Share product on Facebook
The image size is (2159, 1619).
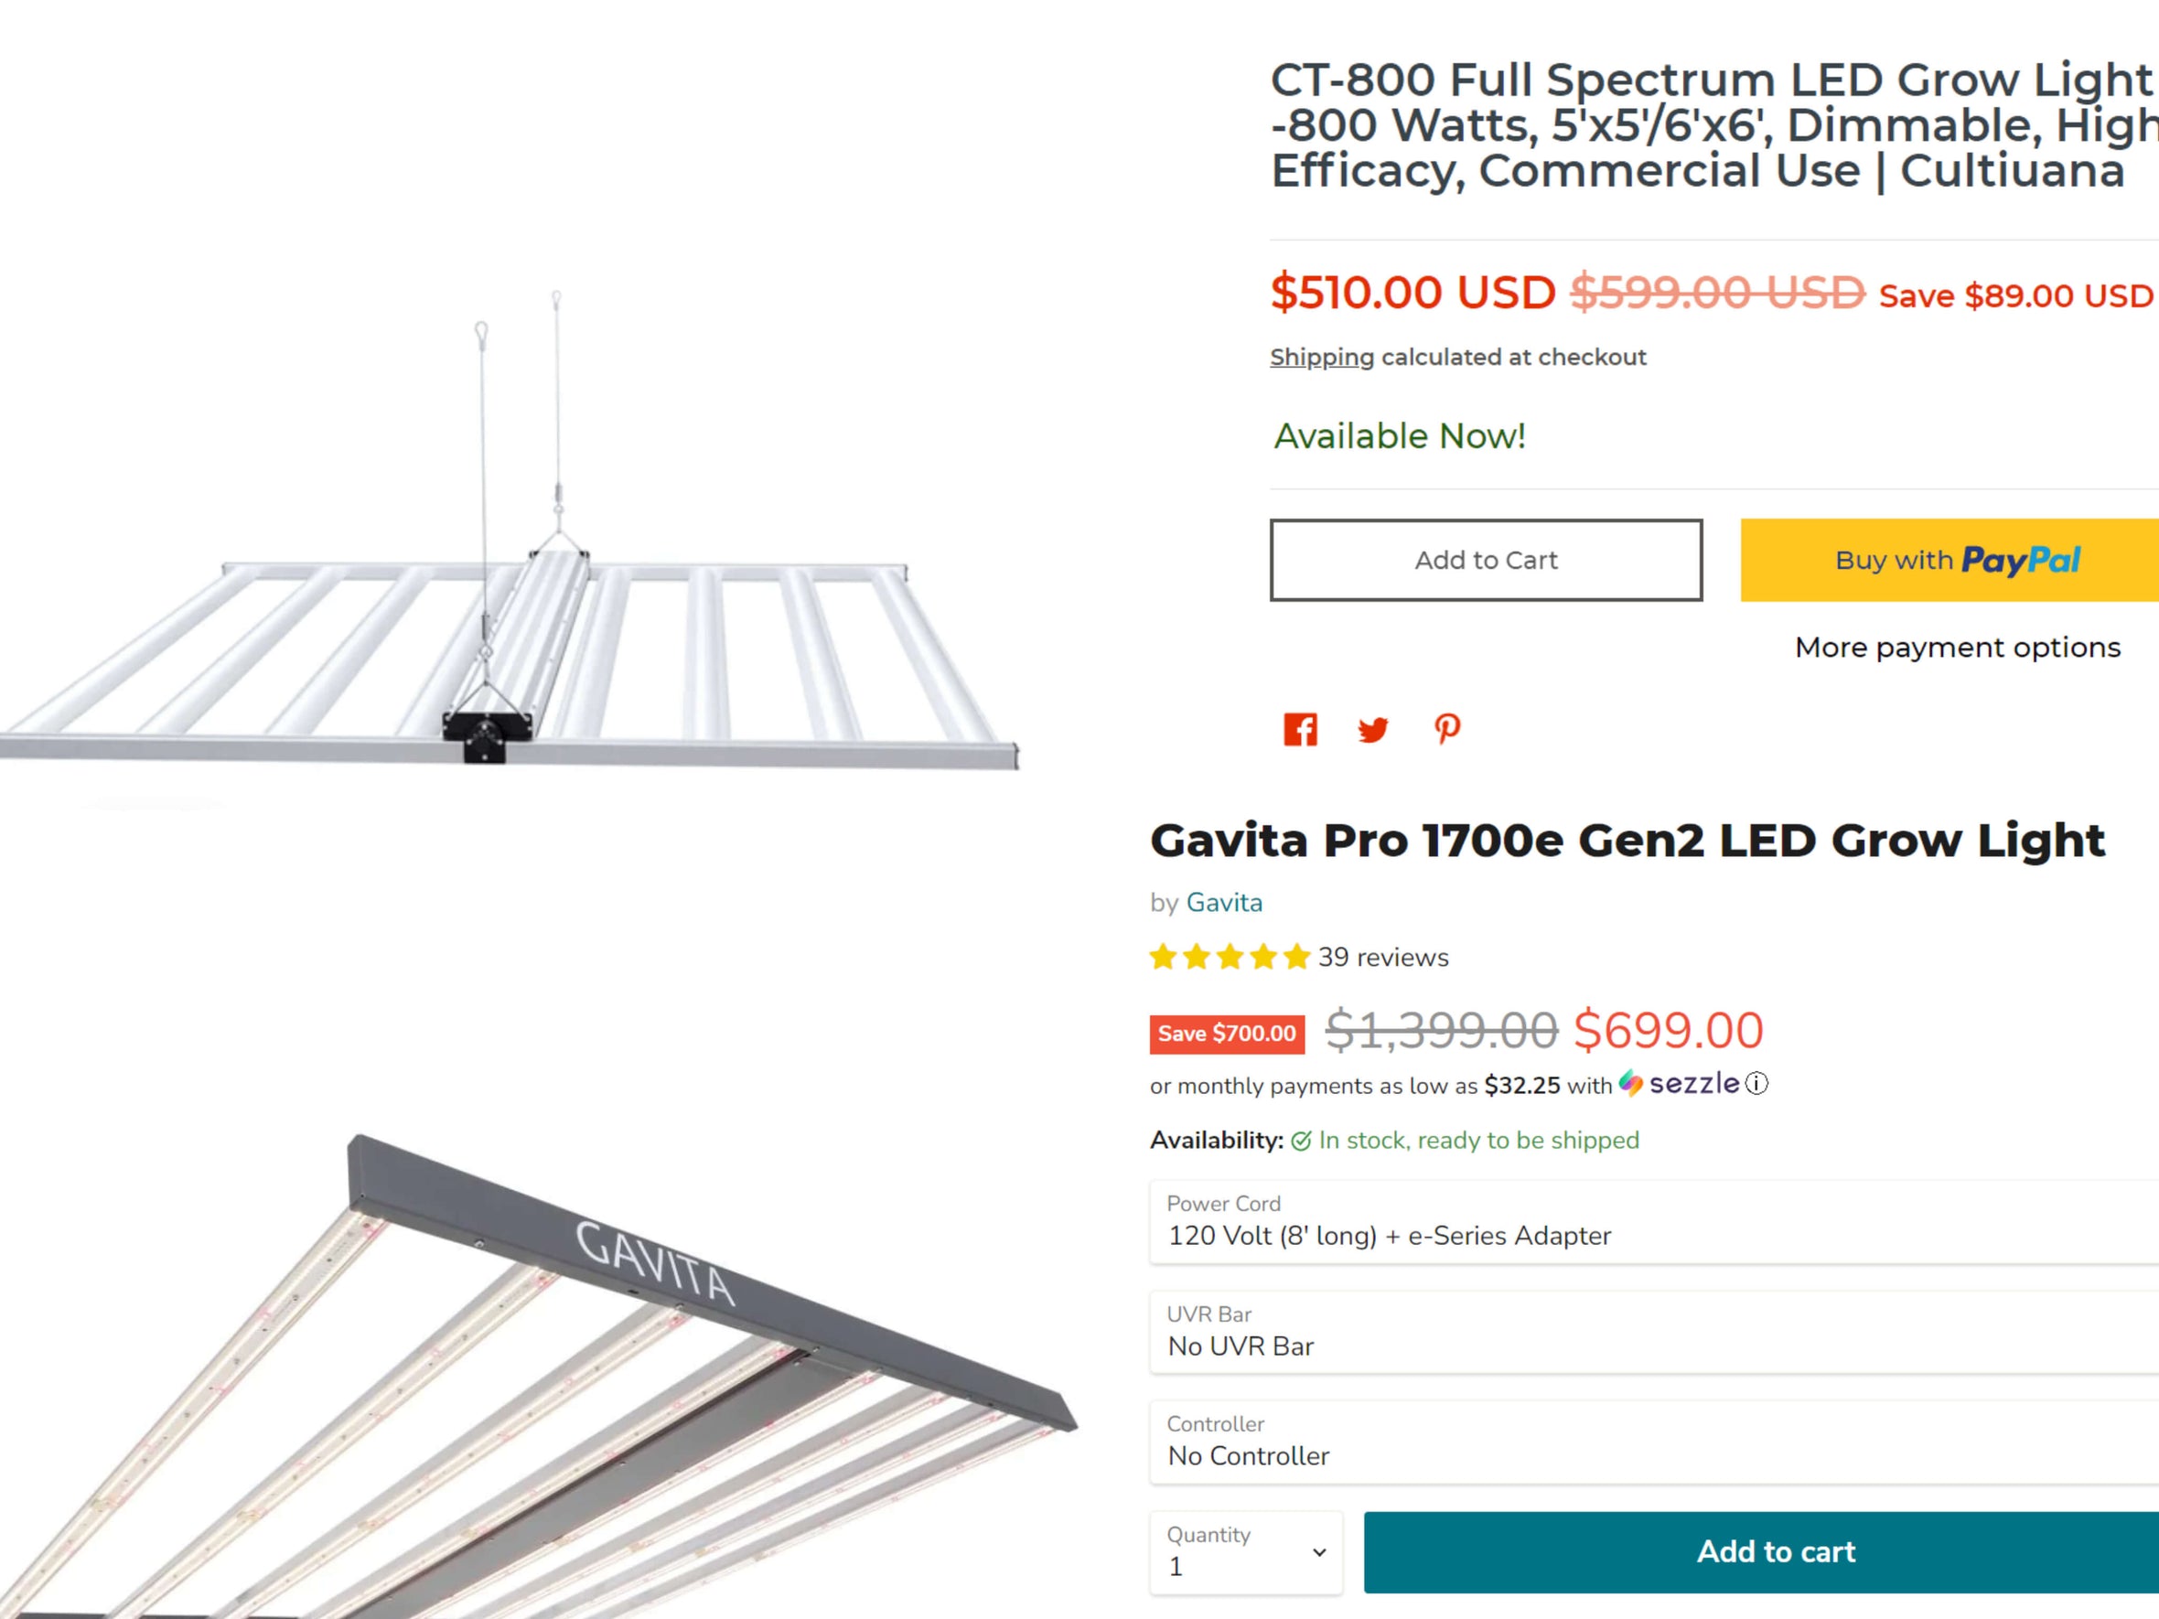(1300, 729)
